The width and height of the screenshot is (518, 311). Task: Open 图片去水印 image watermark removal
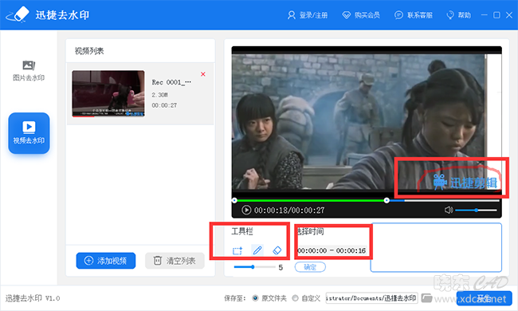tap(29, 71)
